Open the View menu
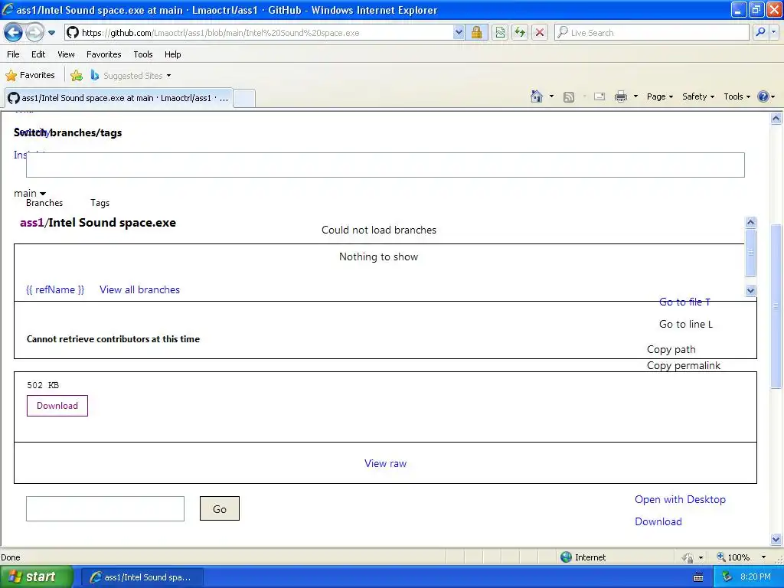 point(66,54)
